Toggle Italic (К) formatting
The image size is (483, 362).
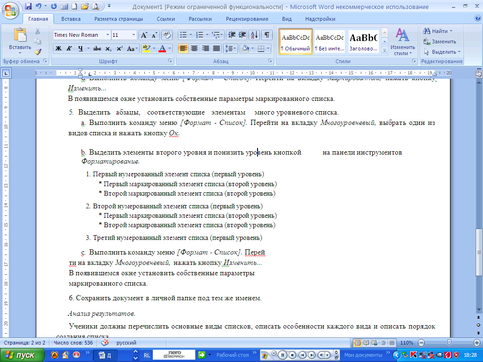pyautogui.click(x=69, y=49)
